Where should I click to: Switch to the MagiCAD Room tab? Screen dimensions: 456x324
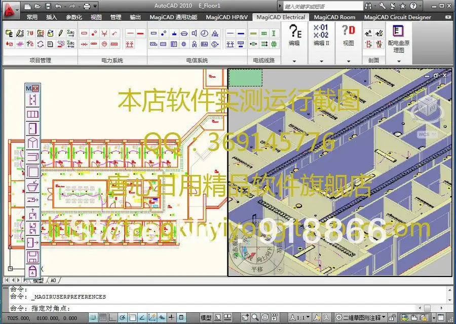pos(334,17)
